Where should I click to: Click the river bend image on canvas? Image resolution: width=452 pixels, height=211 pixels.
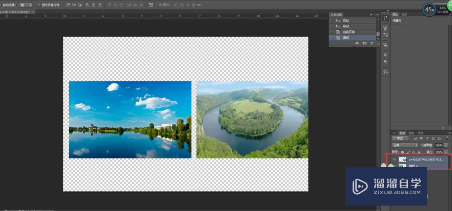point(252,120)
